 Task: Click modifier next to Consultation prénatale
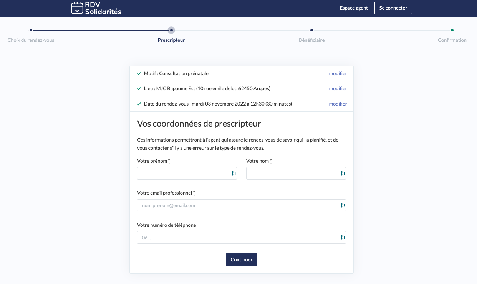(x=338, y=73)
